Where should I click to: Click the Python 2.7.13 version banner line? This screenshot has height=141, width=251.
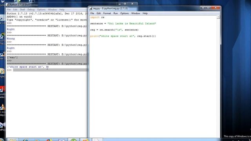[x=47, y=14]
